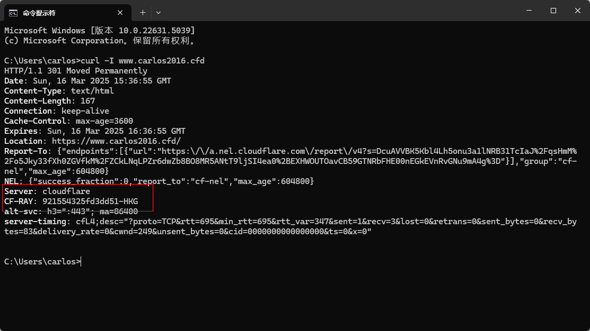
Task: Maximize the terminal window
Action: pyautogui.click(x=553, y=11)
